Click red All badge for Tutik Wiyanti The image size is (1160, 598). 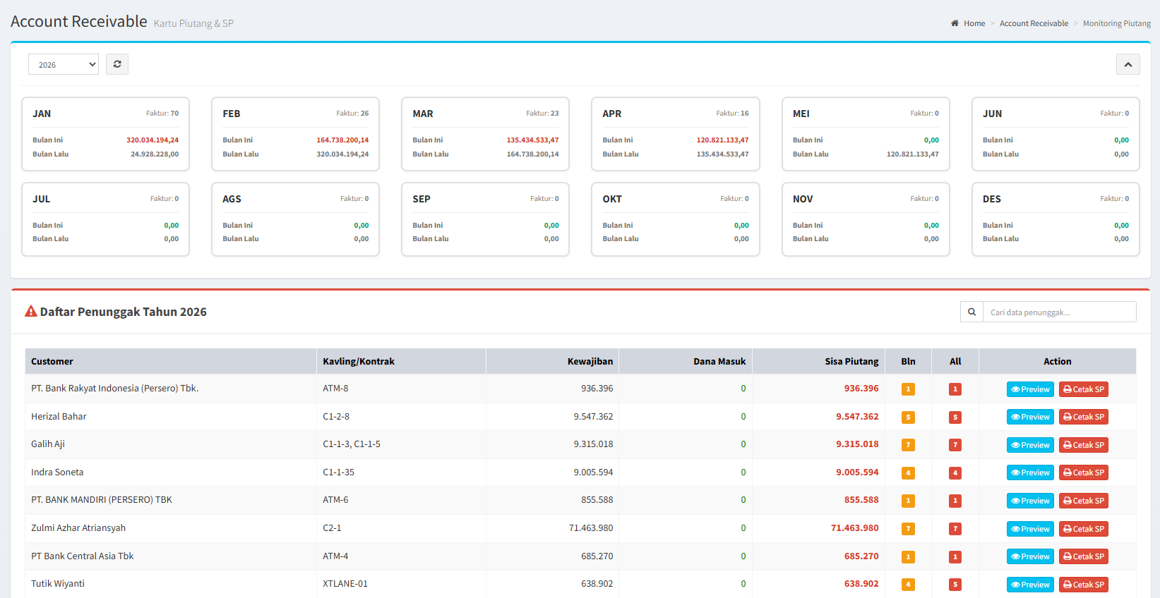(x=955, y=585)
